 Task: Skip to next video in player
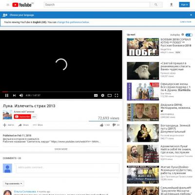14,96
